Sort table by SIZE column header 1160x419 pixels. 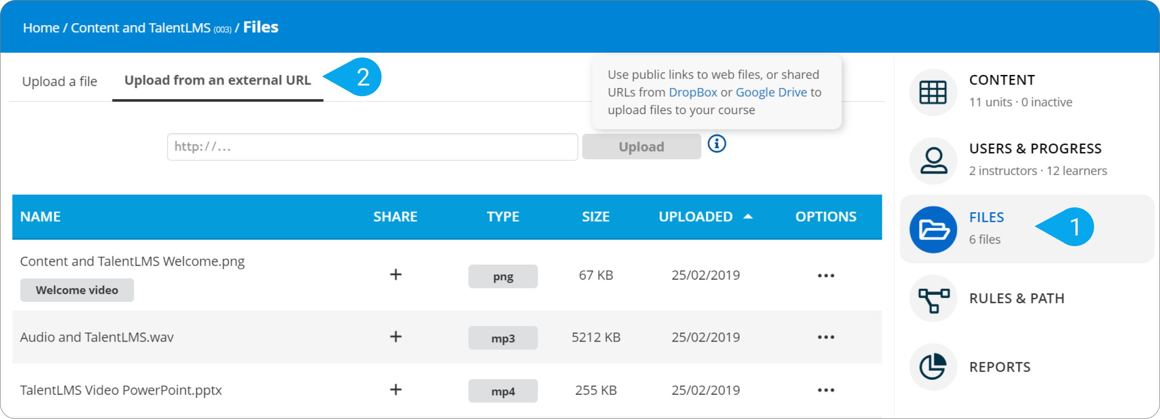click(596, 217)
